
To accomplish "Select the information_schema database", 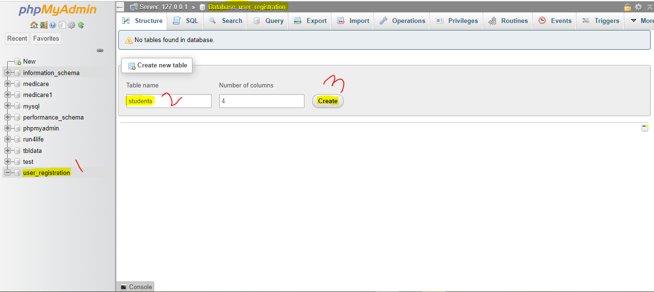I will [51, 73].
